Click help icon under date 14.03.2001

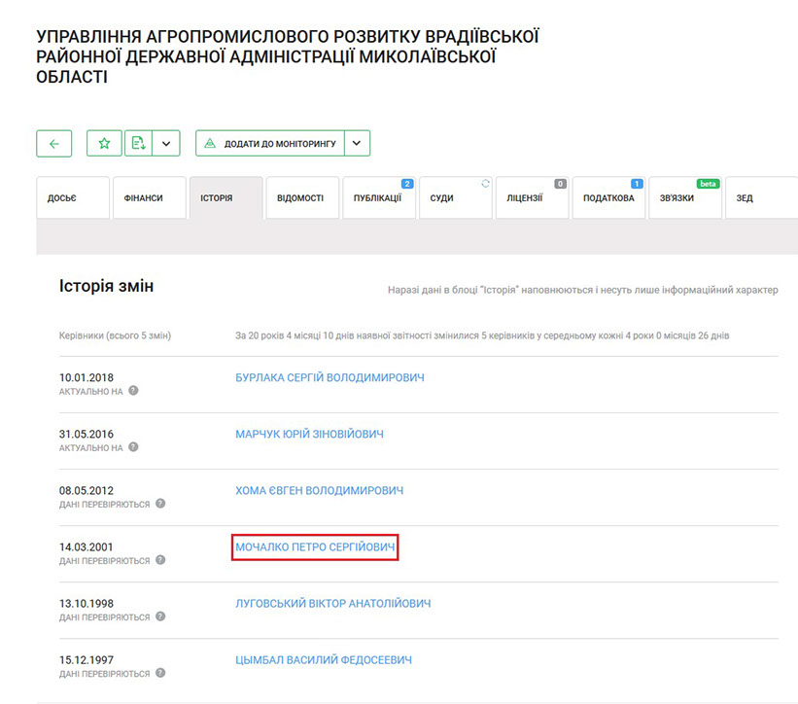coord(160,560)
